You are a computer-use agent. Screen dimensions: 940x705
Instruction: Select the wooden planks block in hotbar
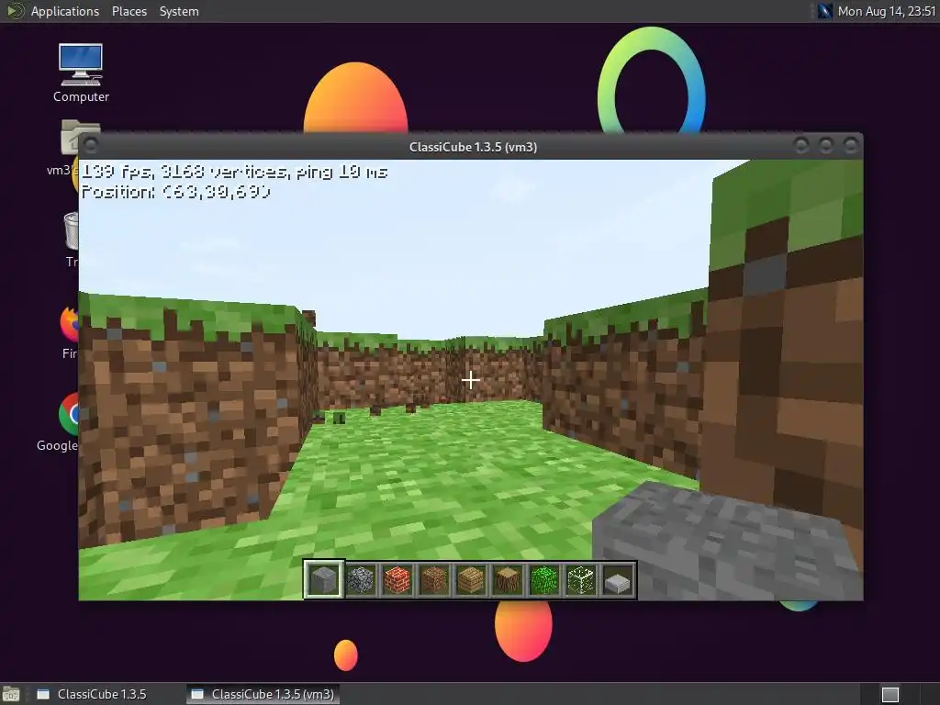(x=471, y=580)
